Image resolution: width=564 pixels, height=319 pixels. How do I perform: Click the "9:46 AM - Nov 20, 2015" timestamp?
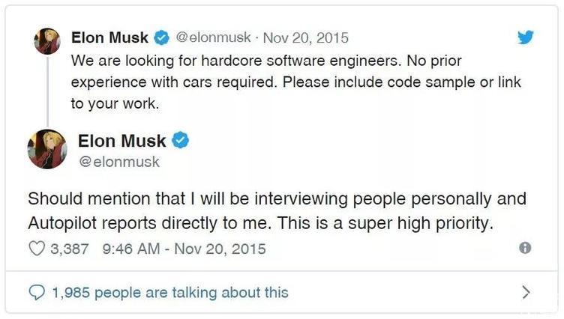tap(190, 249)
